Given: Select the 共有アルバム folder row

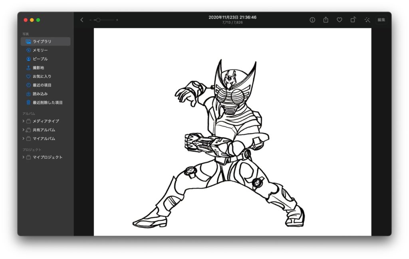Looking at the screenshot, I should [x=46, y=130].
